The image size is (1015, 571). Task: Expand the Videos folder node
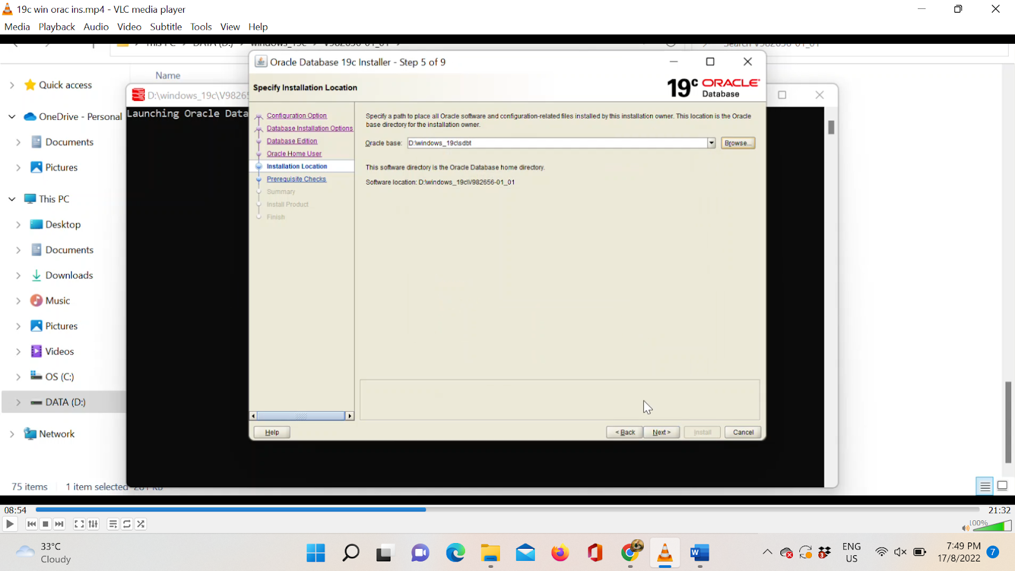pos(18,351)
